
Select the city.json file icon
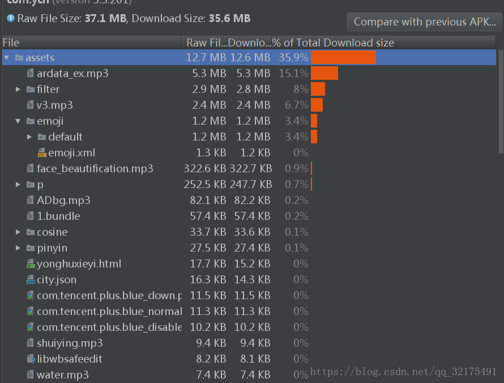click(x=31, y=280)
